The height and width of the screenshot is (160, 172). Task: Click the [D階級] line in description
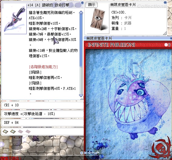(x=35, y=72)
